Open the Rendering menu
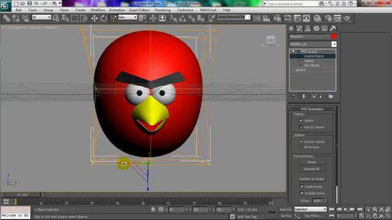 (x=162, y=10)
